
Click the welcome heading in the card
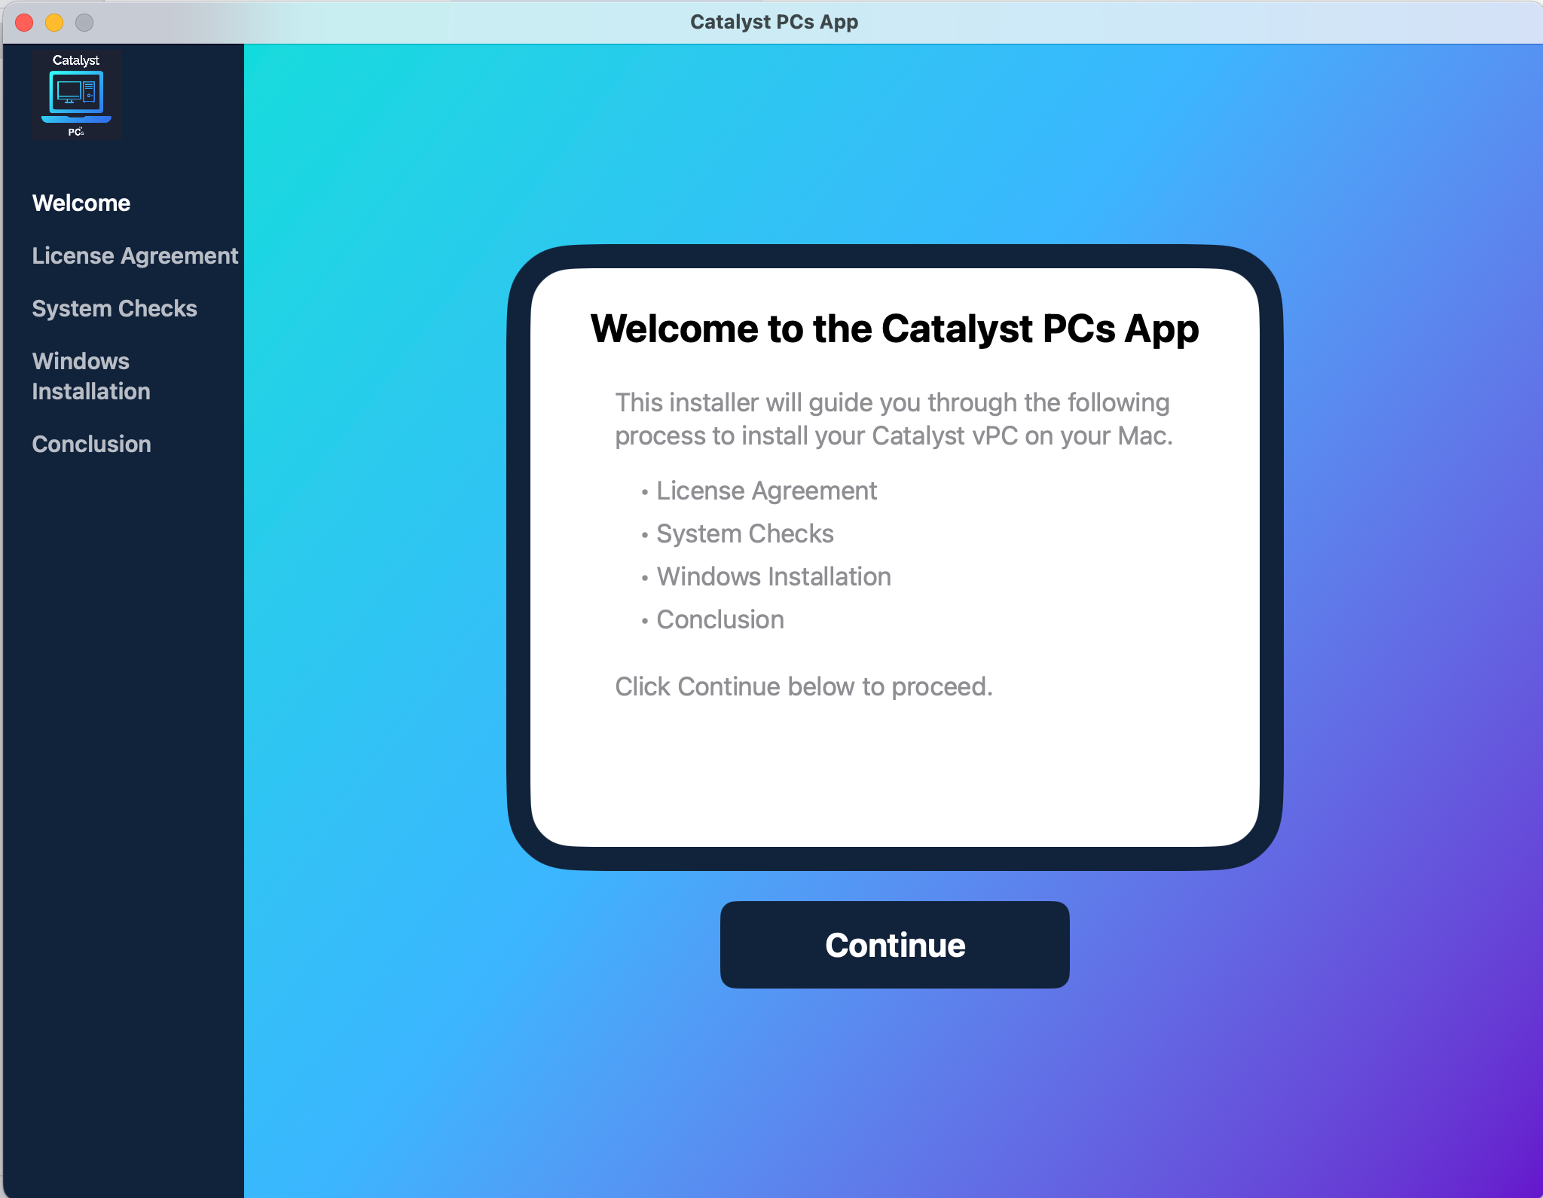pyautogui.click(x=894, y=329)
